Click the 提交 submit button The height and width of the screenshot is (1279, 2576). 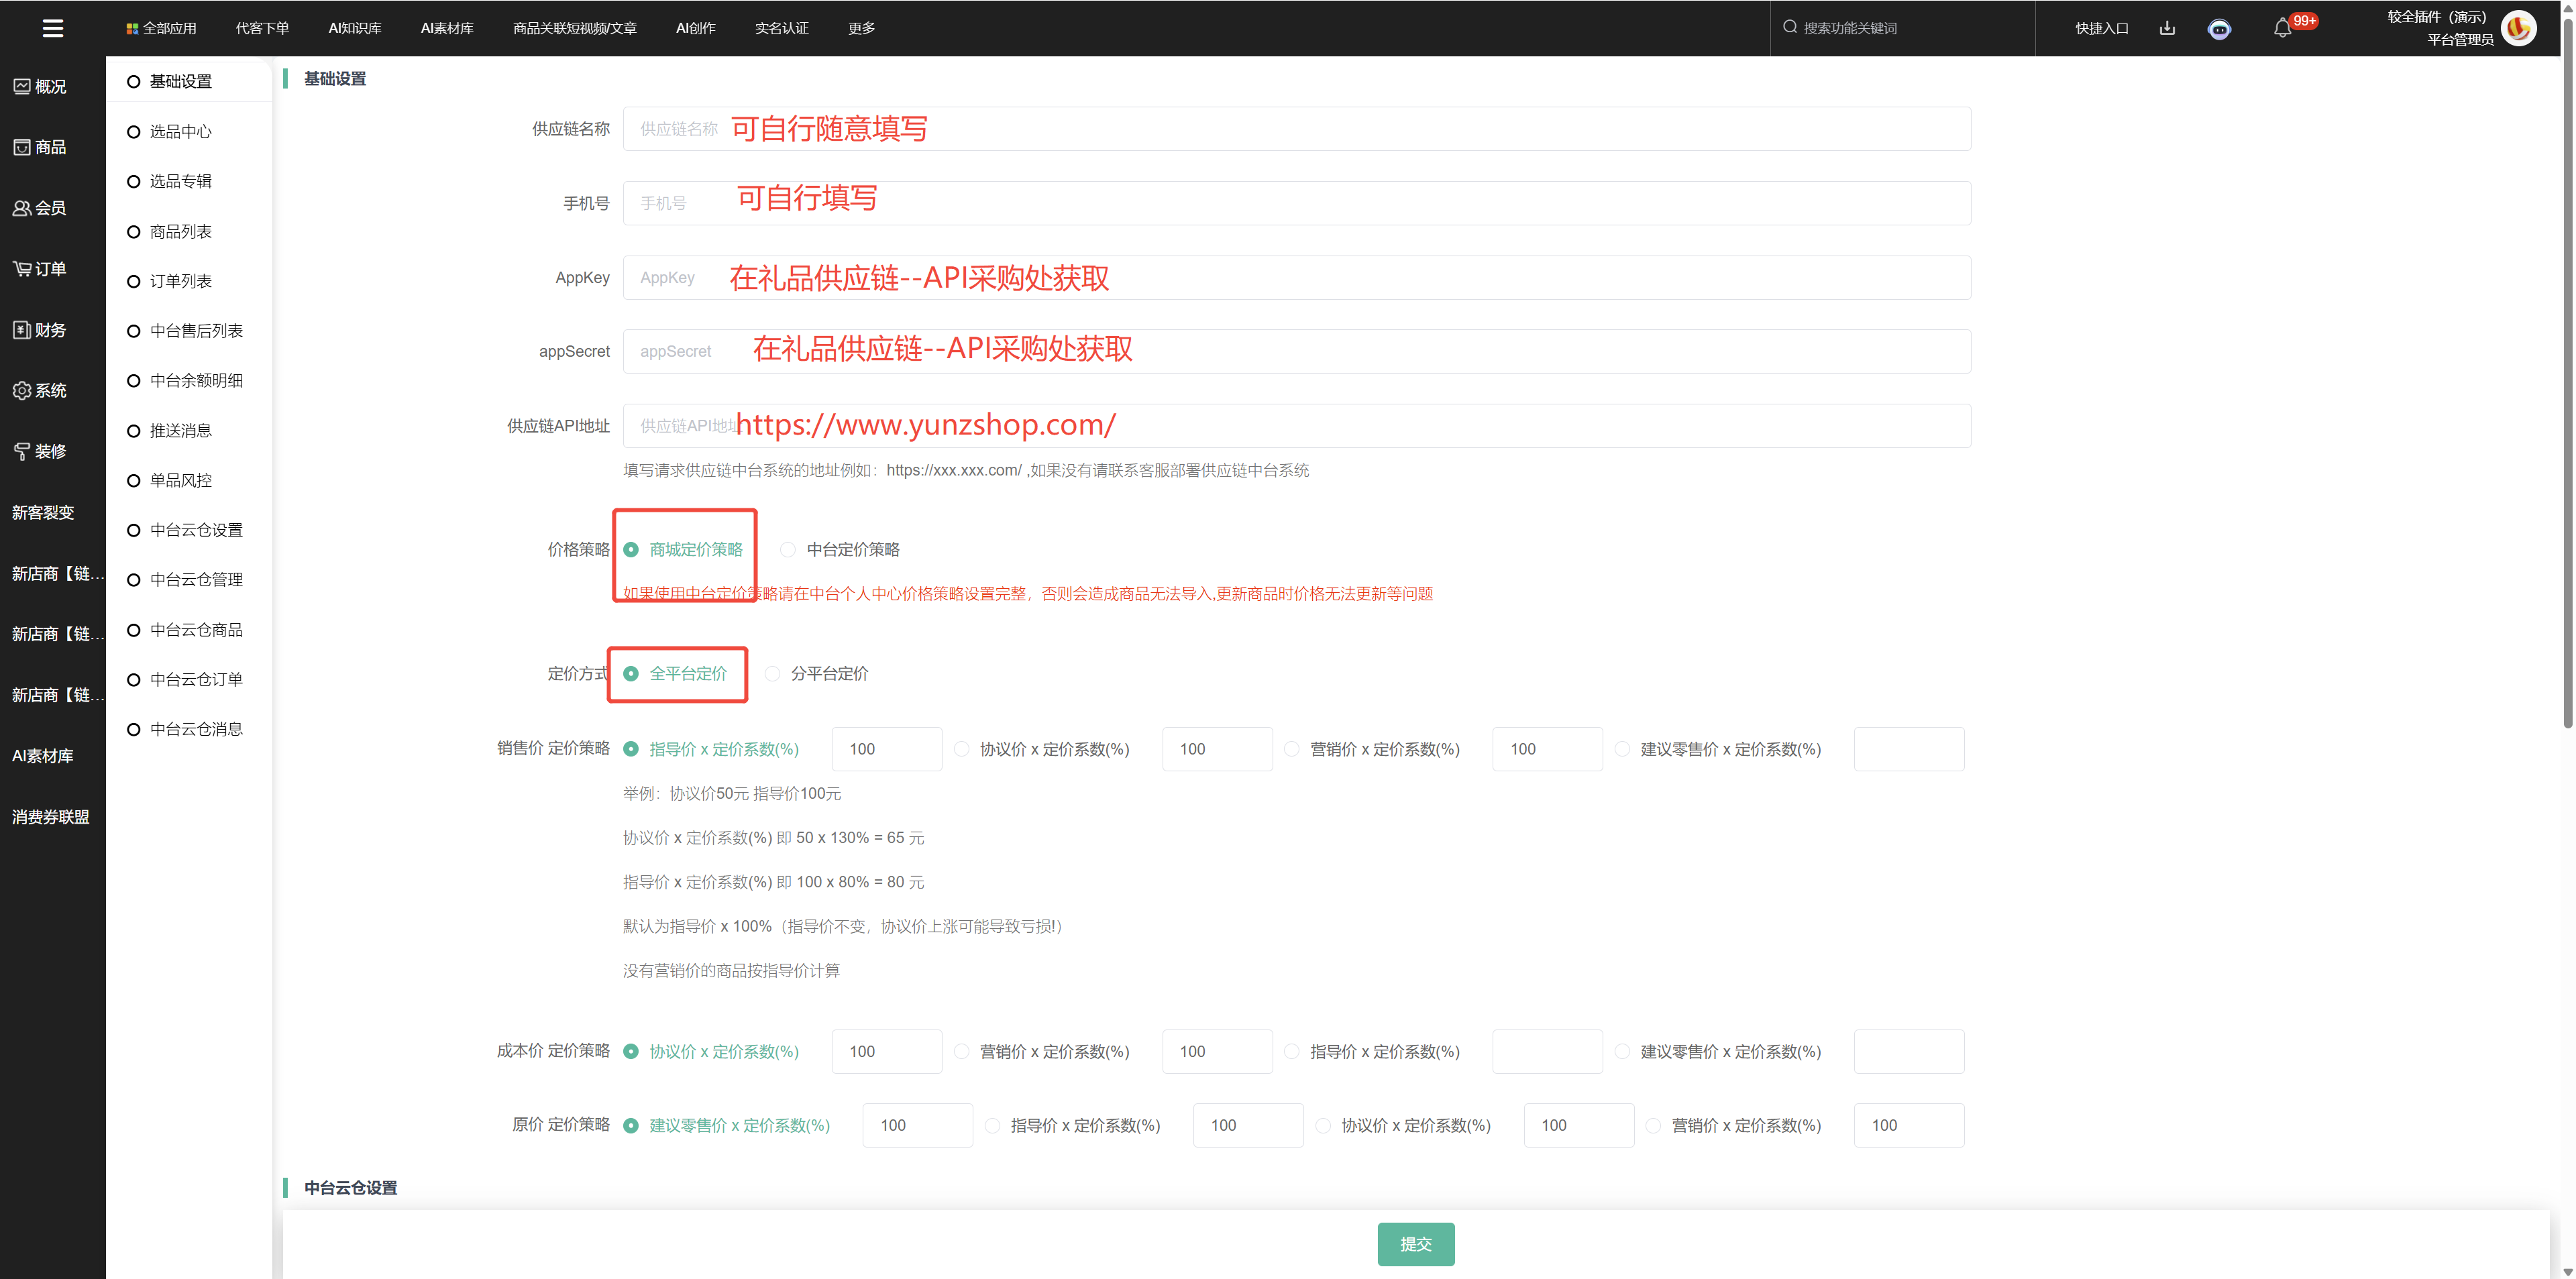1415,1244
